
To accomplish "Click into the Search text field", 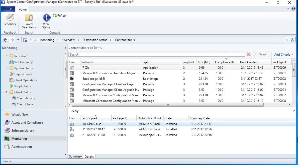I will click(157, 55).
